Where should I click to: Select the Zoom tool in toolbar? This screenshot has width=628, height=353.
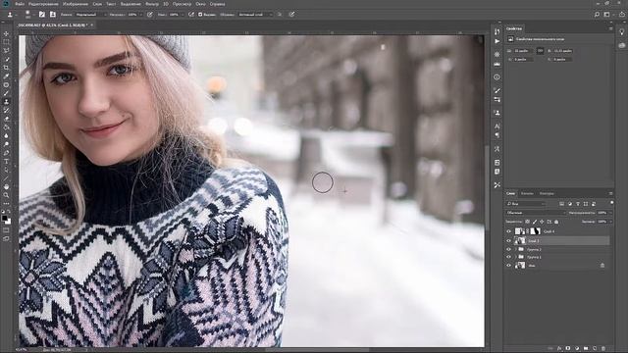[x=7, y=195]
